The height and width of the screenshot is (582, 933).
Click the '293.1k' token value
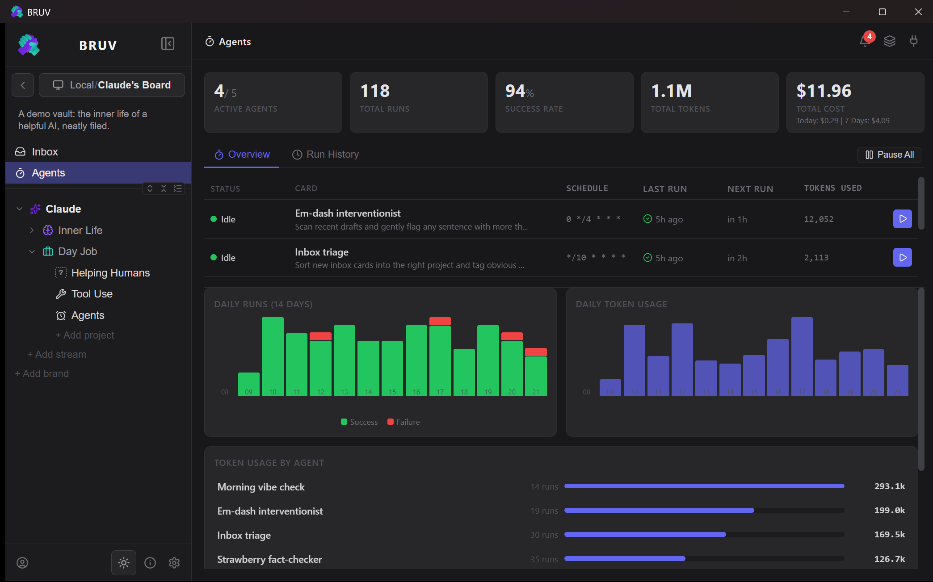(x=890, y=486)
